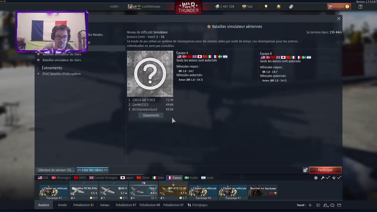Image resolution: width=377 pixels, height=212 pixels.
Task: Open the squad list icon
Action: pos(318,205)
